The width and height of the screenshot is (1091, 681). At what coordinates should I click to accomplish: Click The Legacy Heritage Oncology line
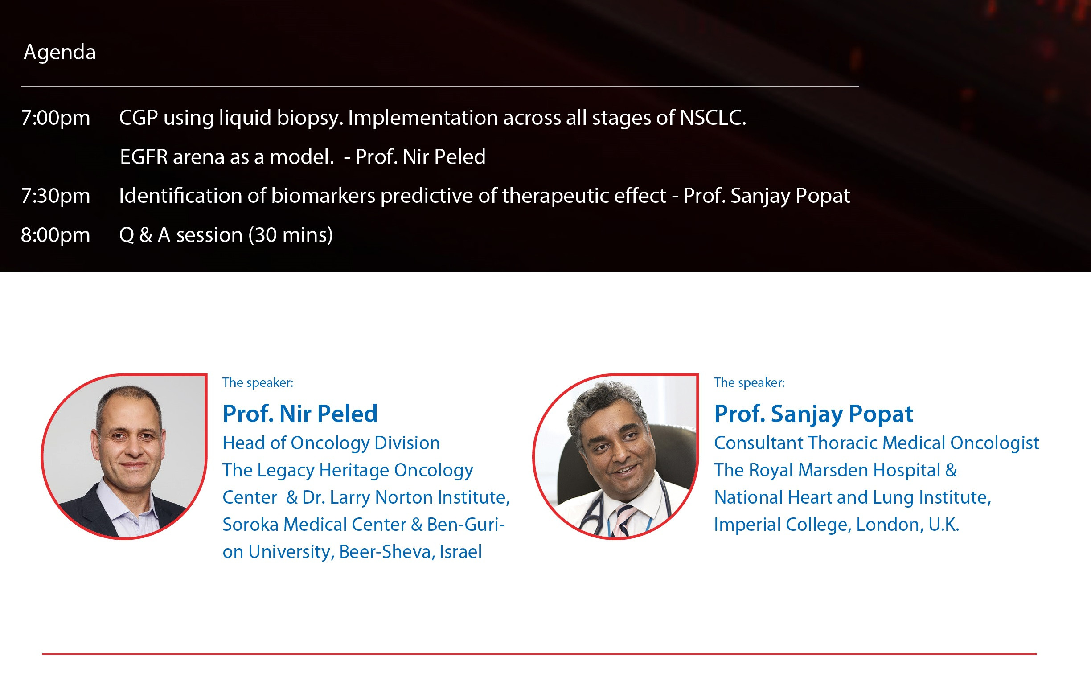(348, 470)
